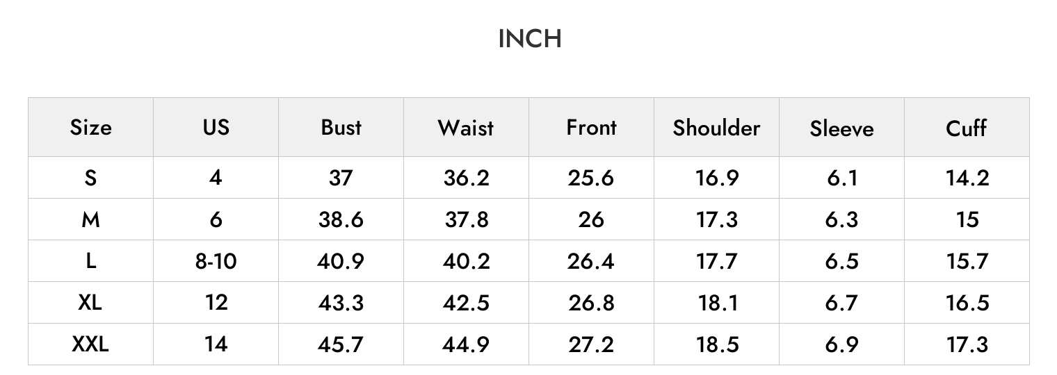Viewport: 1057px width, 375px height.
Task: Click the XL size row label
Action: point(90,302)
